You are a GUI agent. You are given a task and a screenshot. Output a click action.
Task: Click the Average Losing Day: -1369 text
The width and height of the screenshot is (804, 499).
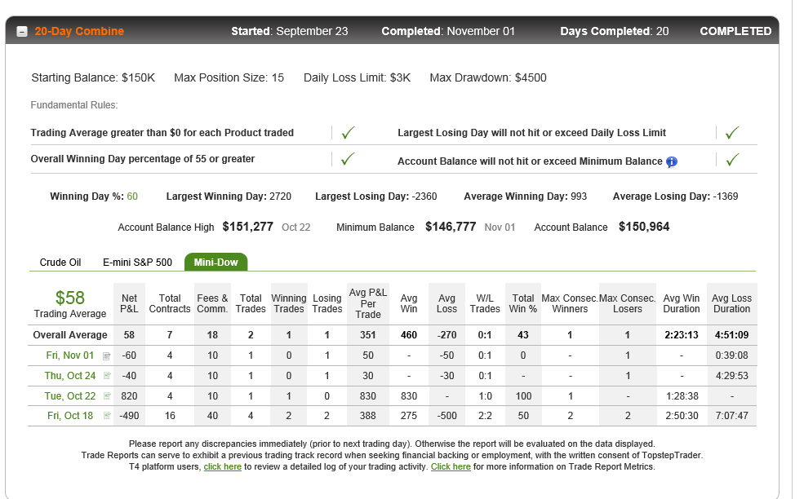(x=675, y=197)
